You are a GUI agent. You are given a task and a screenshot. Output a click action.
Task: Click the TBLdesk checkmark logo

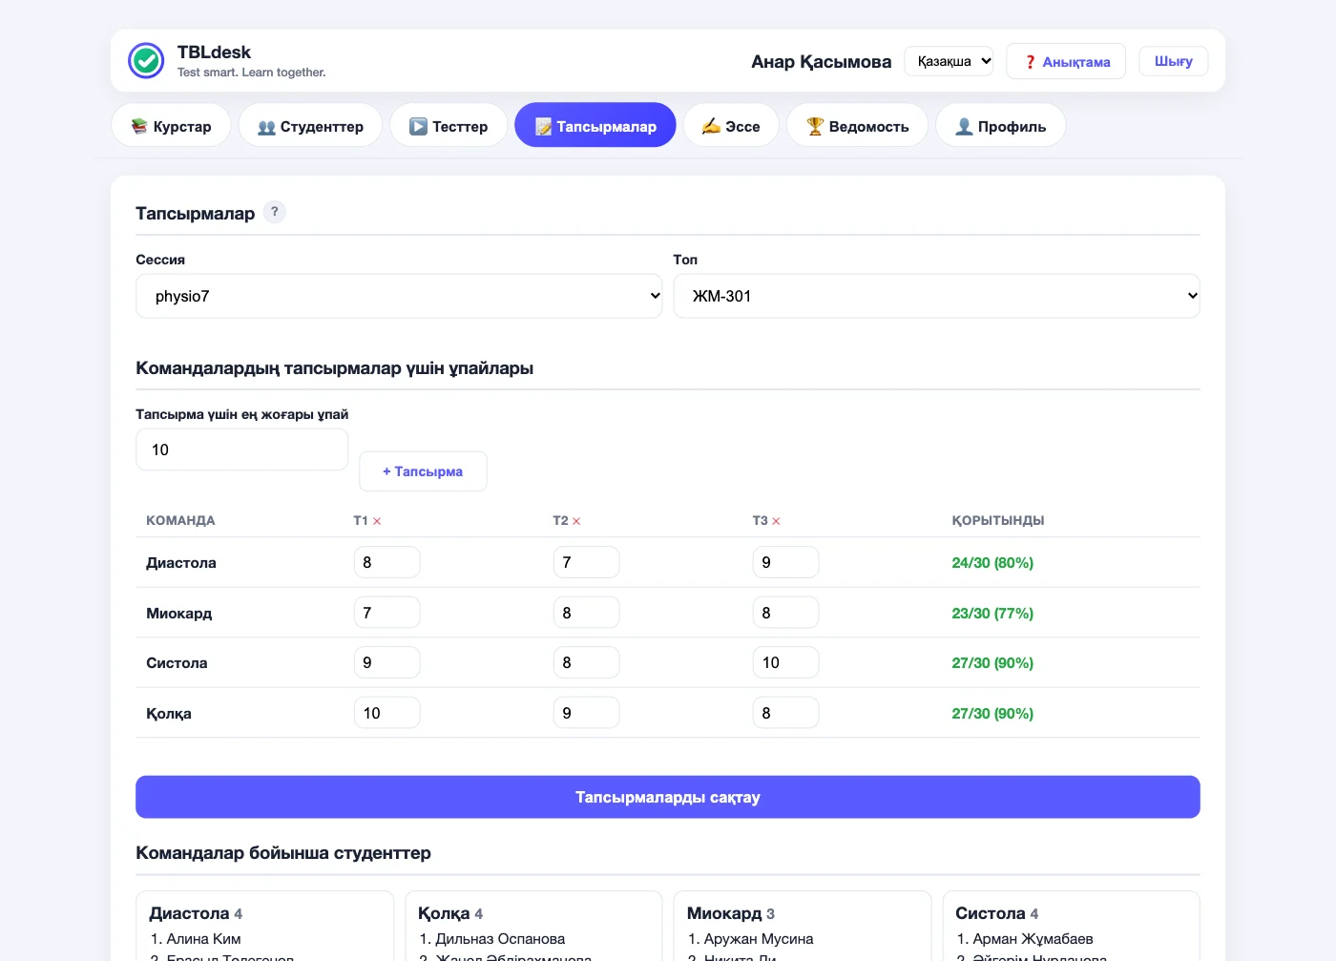146,61
